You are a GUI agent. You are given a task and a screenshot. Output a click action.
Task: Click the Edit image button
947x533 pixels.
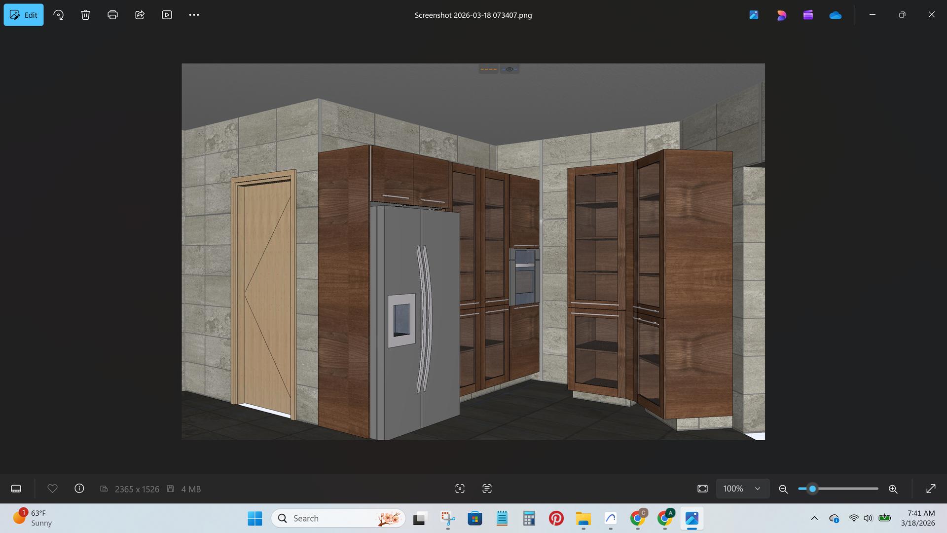coord(24,15)
